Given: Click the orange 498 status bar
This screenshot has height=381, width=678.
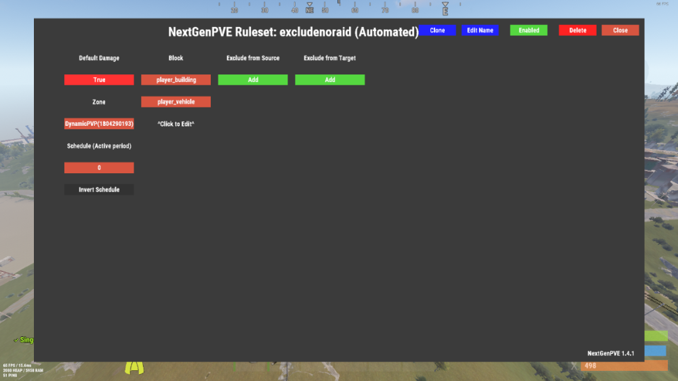Looking at the screenshot, I should (624, 366).
